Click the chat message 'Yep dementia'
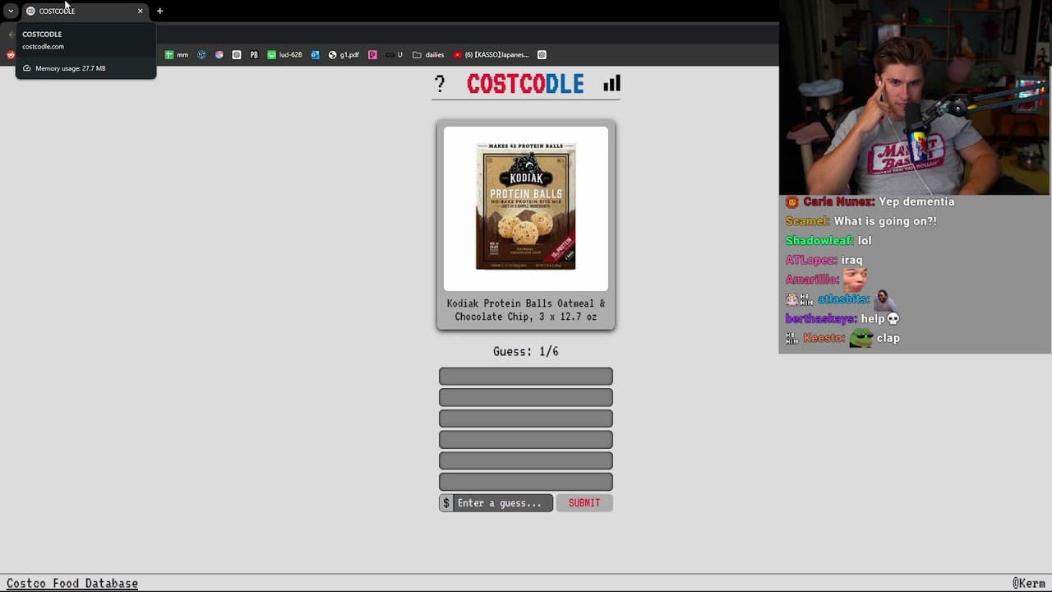Screen dimensions: 1052x592 click(x=916, y=202)
